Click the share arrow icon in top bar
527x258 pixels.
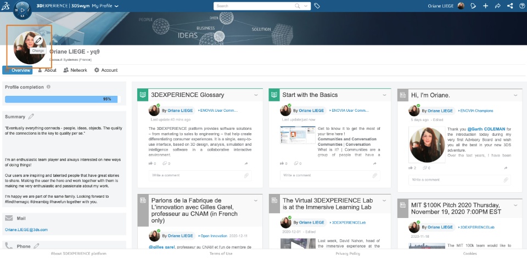tap(498, 5)
